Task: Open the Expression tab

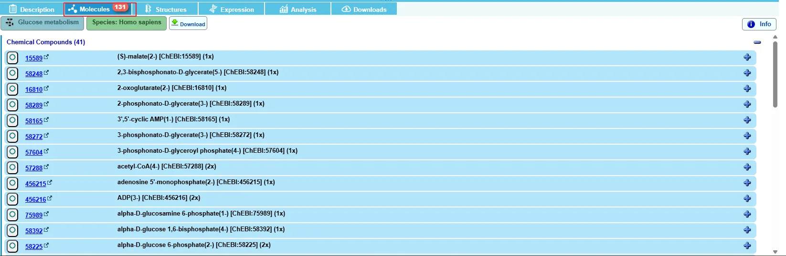Action: tap(232, 10)
